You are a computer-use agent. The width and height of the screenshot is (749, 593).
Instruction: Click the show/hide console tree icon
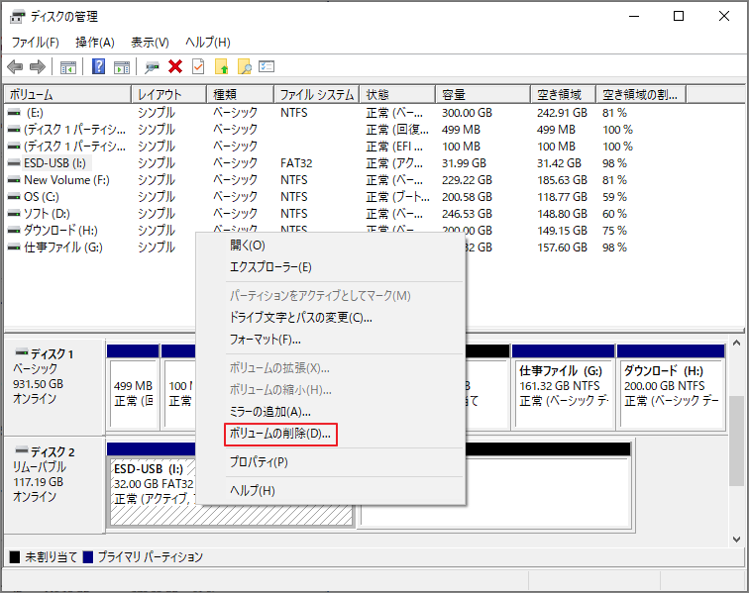(x=67, y=67)
